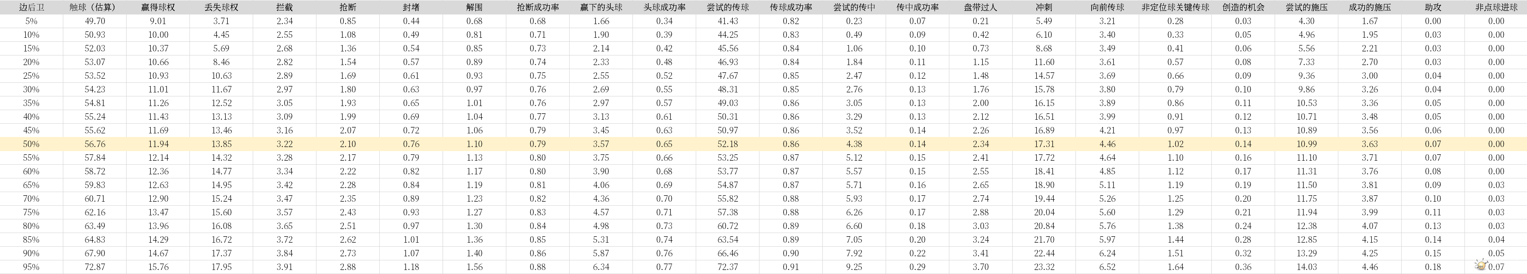The width and height of the screenshot is (1527, 274).
Task: Select the 23.32 cell under 冲刺
Action: tap(1044, 267)
